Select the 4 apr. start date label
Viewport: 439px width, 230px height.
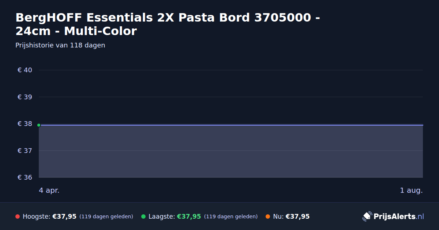tap(49, 190)
